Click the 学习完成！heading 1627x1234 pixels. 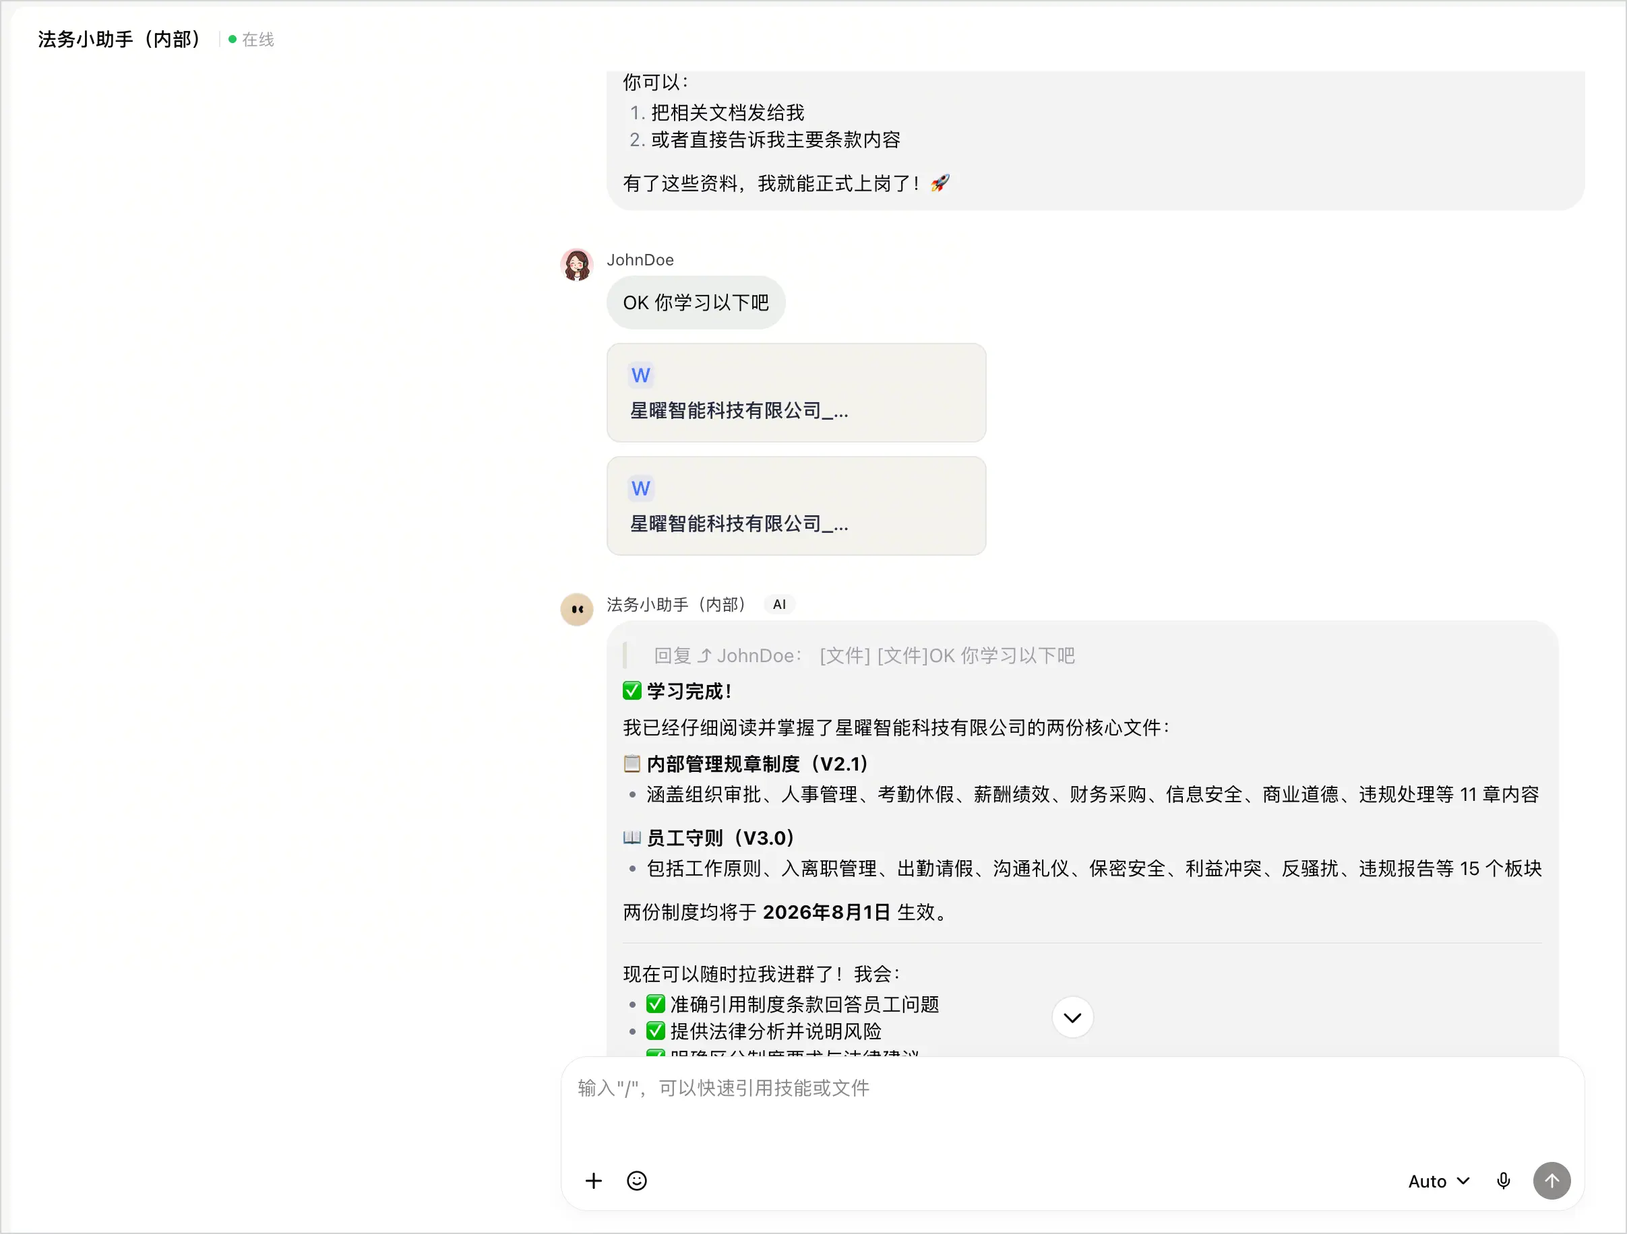(x=677, y=691)
